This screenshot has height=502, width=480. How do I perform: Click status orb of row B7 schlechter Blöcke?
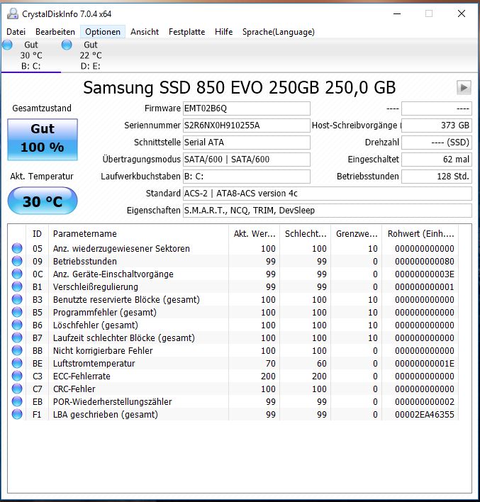coord(17,338)
